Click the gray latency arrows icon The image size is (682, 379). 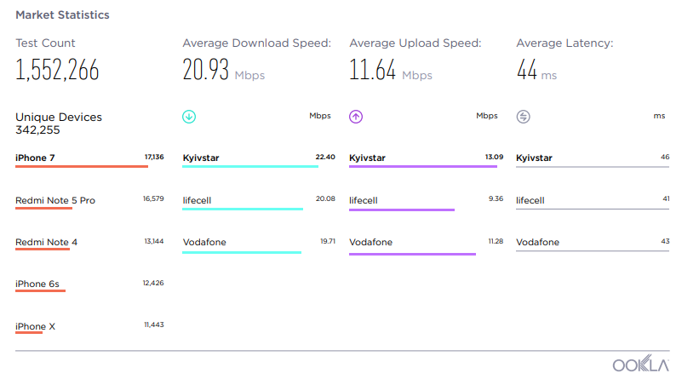point(524,117)
